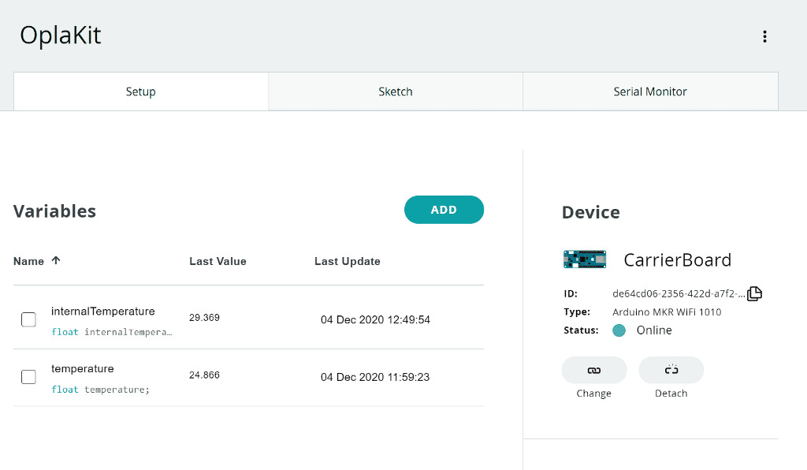This screenshot has width=807, height=470.
Task: Click the Last Update column header
Action: point(348,262)
